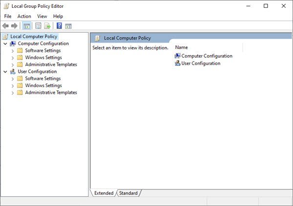Image resolution: width=293 pixels, height=206 pixels.
Task: Maximize the Local Group Policy Editor window
Action: (x=266, y=6)
